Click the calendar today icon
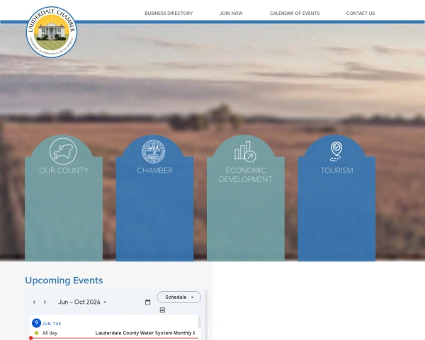The image size is (425, 340). 147,302
